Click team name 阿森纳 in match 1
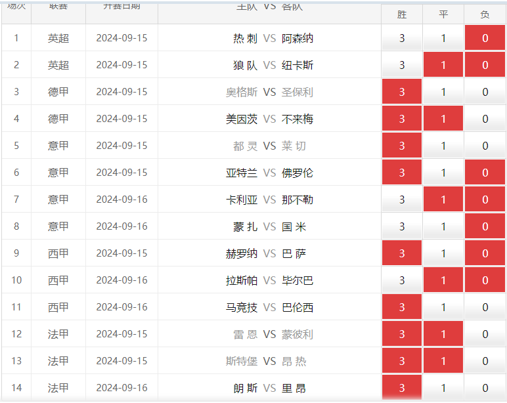Screen dimensions: 507x403 tap(297, 38)
